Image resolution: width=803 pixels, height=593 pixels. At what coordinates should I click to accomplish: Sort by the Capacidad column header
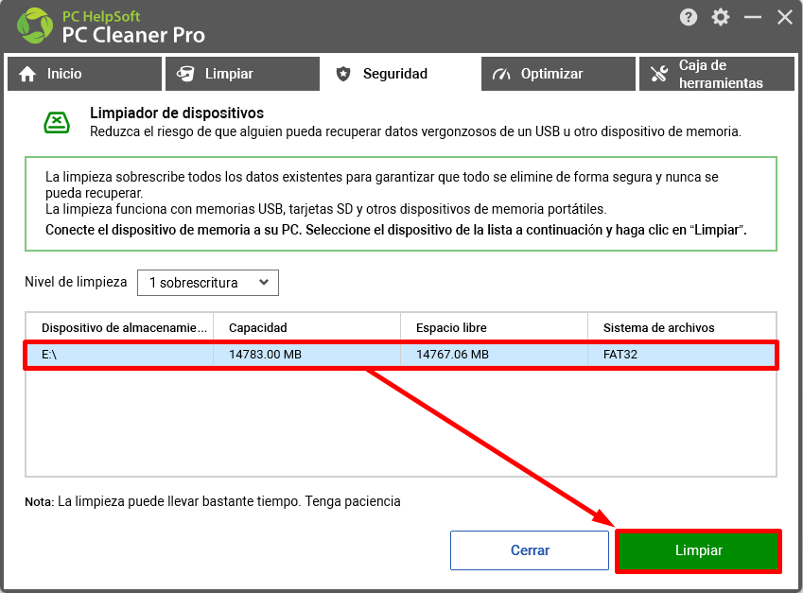(x=306, y=328)
